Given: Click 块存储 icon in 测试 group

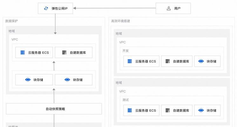Looking at the screenshot, I should click(x=201, y=110).
